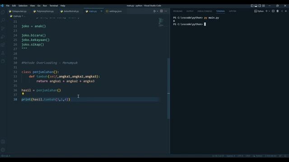Screen dimensions: 289x162
Task: Click the editor vertical scrollbar
Action: point(168,88)
